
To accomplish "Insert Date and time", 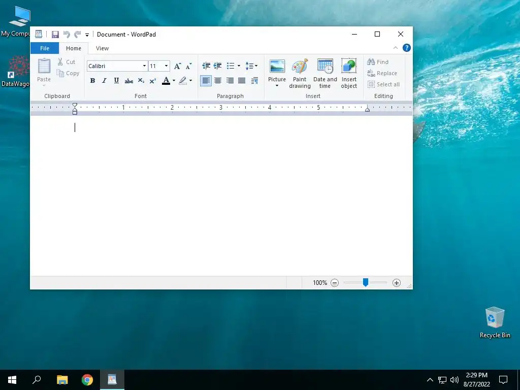I will [x=325, y=73].
